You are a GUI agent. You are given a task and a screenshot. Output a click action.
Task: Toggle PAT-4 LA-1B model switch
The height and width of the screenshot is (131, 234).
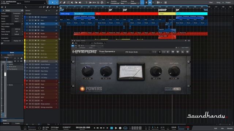tap(173, 89)
